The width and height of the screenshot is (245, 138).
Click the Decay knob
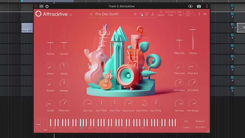(x=64, y=66)
